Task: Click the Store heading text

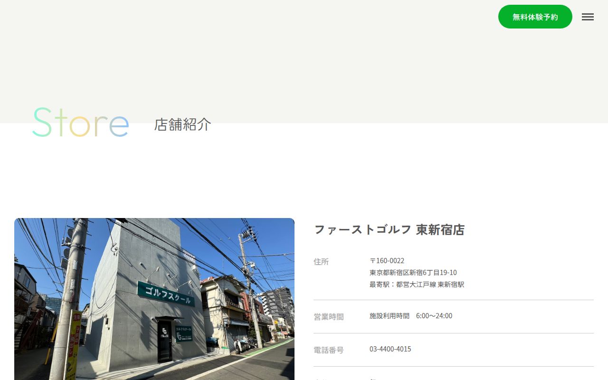Action: tap(81, 123)
